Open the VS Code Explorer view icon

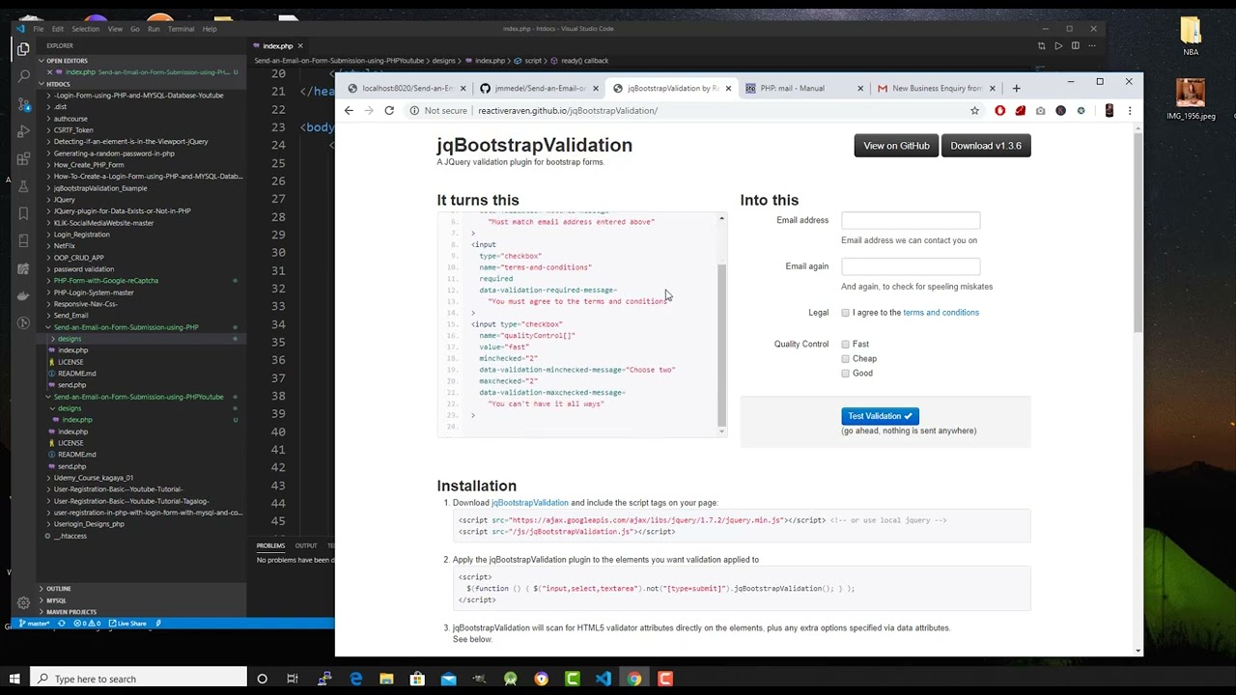[23, 49]
